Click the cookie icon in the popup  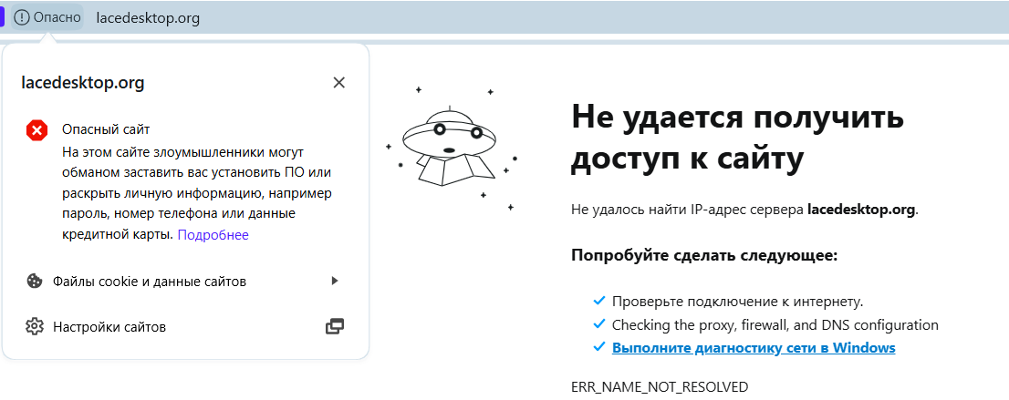[35, 282]
